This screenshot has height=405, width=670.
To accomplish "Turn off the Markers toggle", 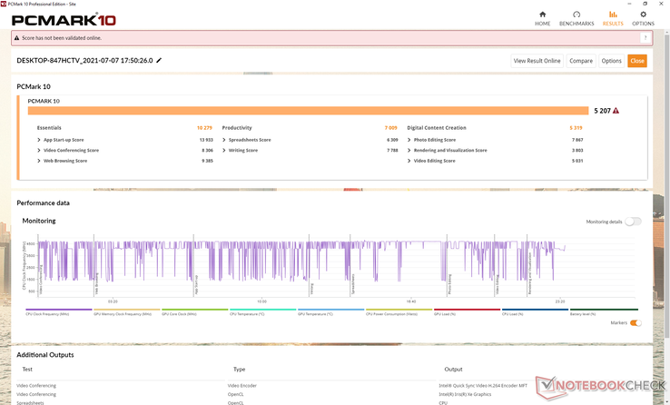I will 636,323.
